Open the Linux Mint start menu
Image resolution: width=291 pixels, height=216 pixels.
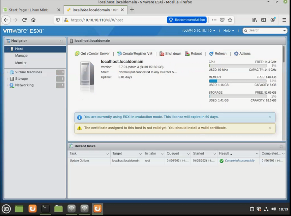[x=6, y=209]
